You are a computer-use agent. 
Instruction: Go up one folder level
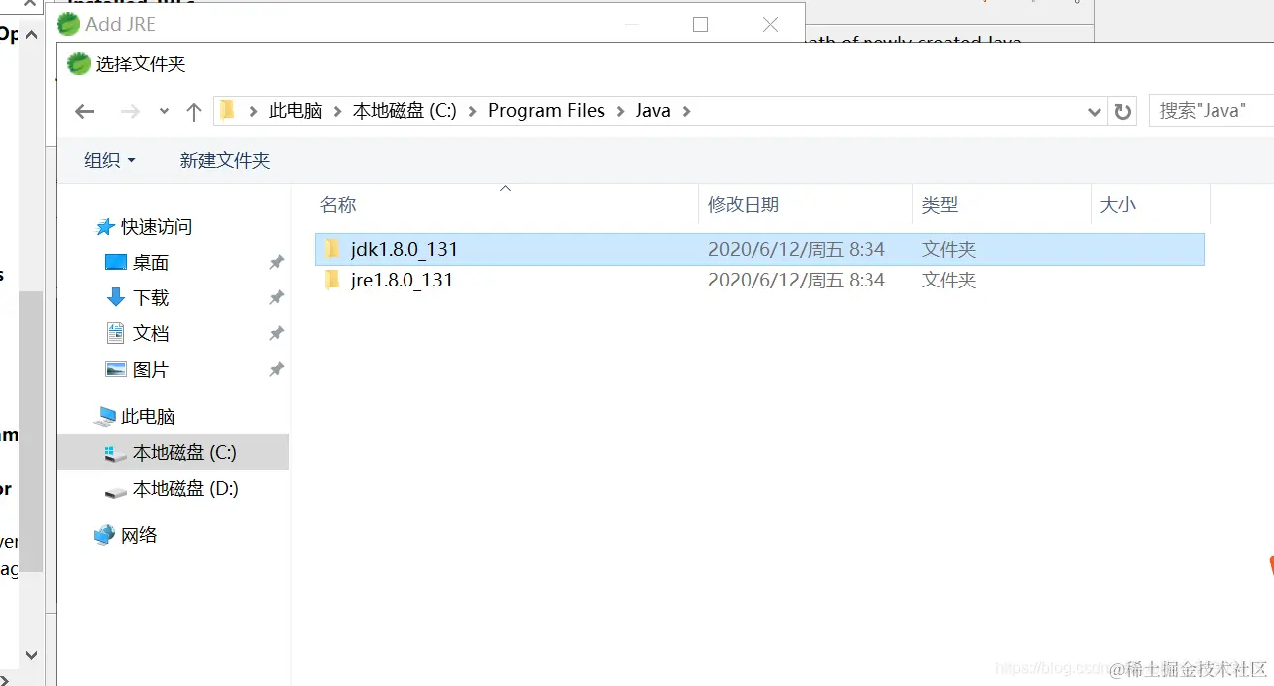(194, 111)
